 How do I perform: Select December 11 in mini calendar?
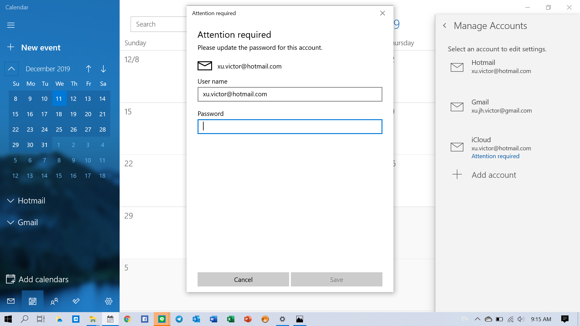(59, 99)
